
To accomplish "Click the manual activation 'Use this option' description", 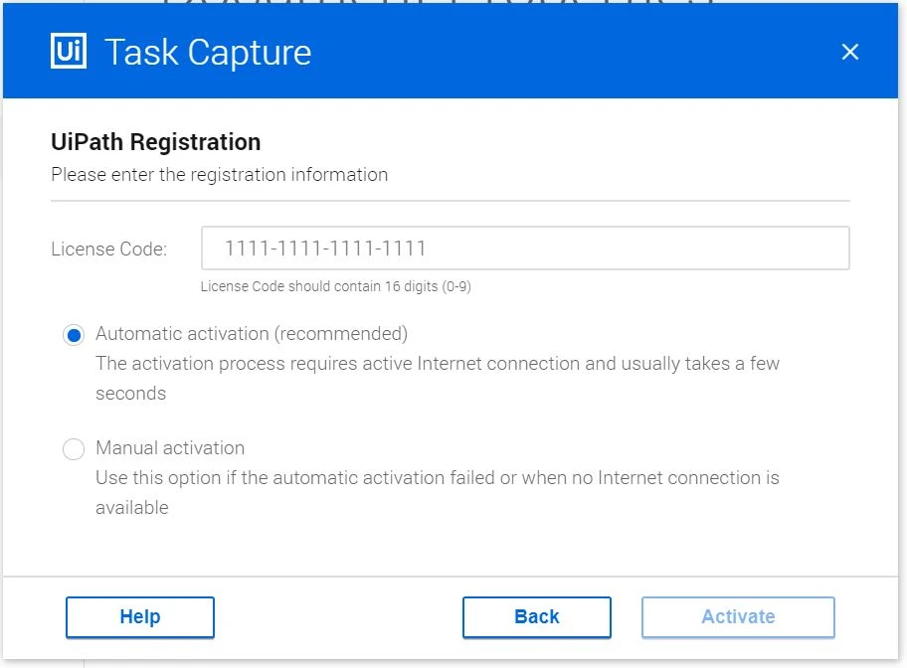I will click(x=438, y=492).
